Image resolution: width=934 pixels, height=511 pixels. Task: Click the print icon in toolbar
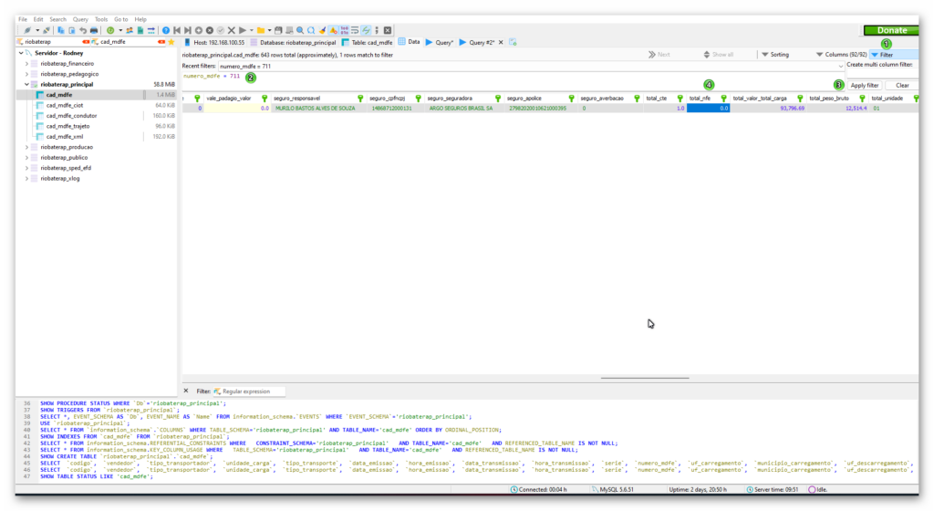(x=94, y=30)
